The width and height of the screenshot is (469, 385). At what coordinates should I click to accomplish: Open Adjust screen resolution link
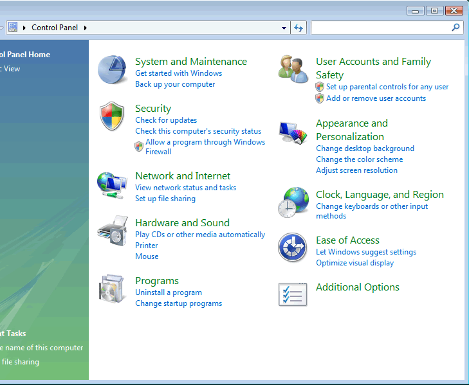pos(356,170)
